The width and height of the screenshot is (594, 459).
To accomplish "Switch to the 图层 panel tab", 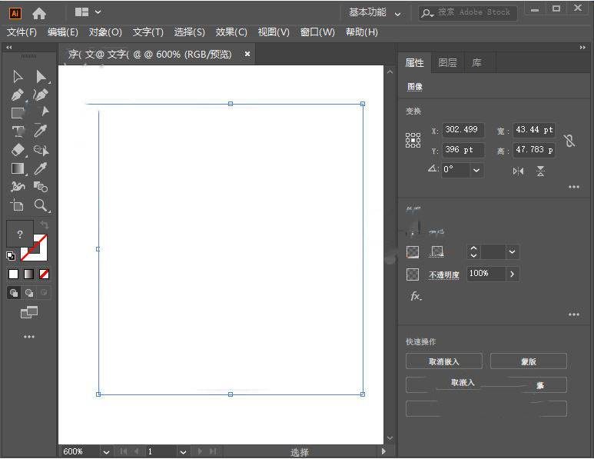I will (x=447, y=63).
